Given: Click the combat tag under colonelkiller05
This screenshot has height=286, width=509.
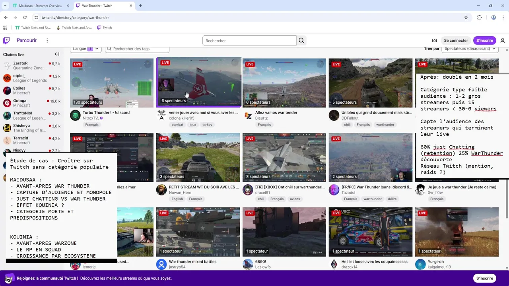Looking at the screenshot, I should [x=177, y=125].
